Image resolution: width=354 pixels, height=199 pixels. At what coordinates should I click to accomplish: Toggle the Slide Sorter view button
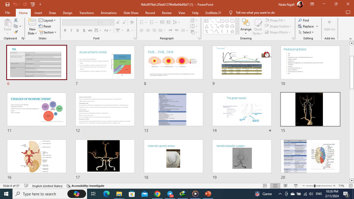coord(275,186)
